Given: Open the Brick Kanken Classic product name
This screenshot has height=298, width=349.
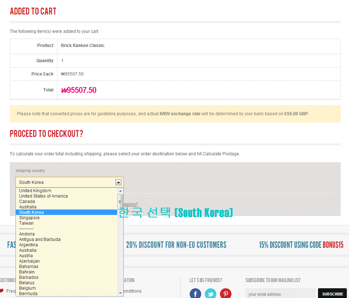Looking at the screenshot, I should pyautogui.click(x=83, y=46).
